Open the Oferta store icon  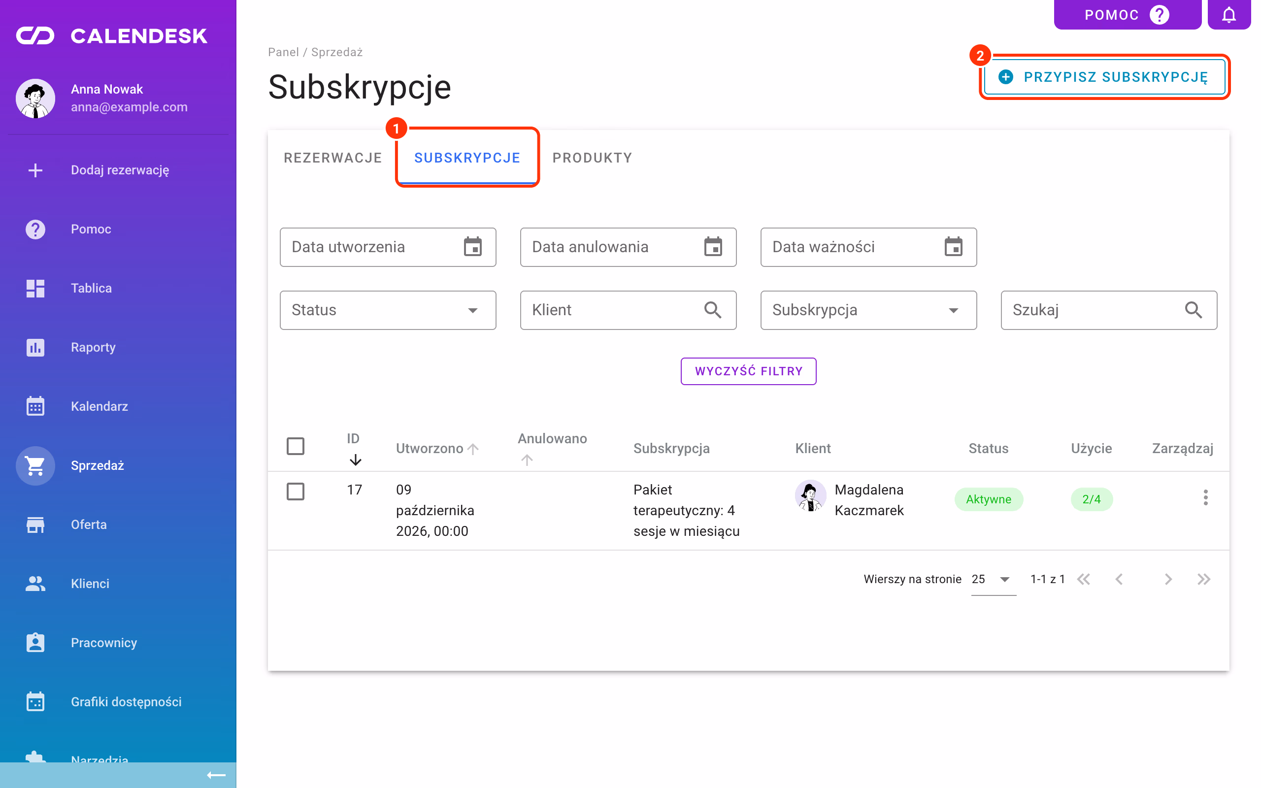35,525
